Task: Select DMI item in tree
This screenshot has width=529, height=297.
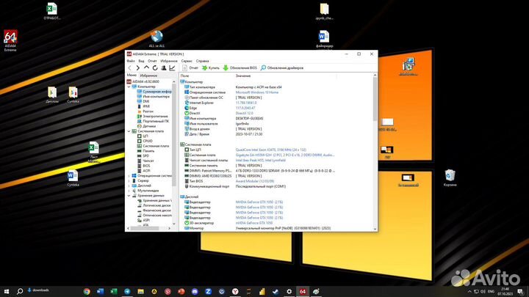Action: click(x=143, y=101)
